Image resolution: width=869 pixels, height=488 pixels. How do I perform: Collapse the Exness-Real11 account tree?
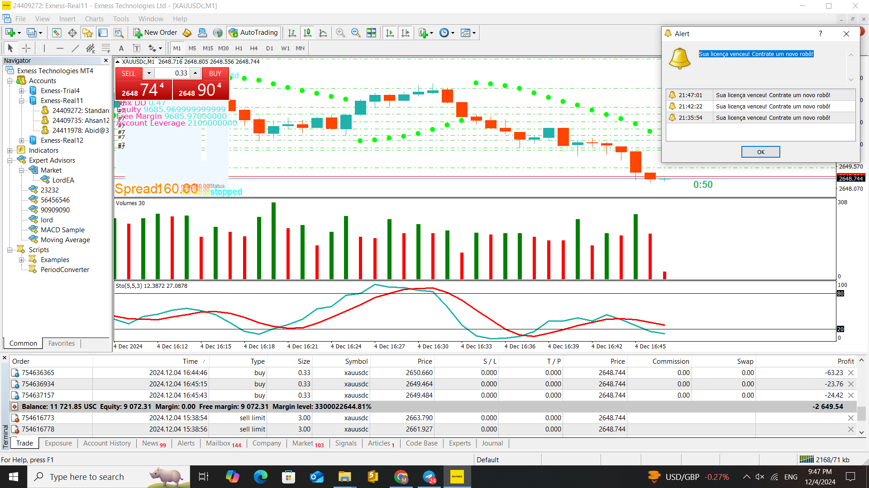point(21,101)
